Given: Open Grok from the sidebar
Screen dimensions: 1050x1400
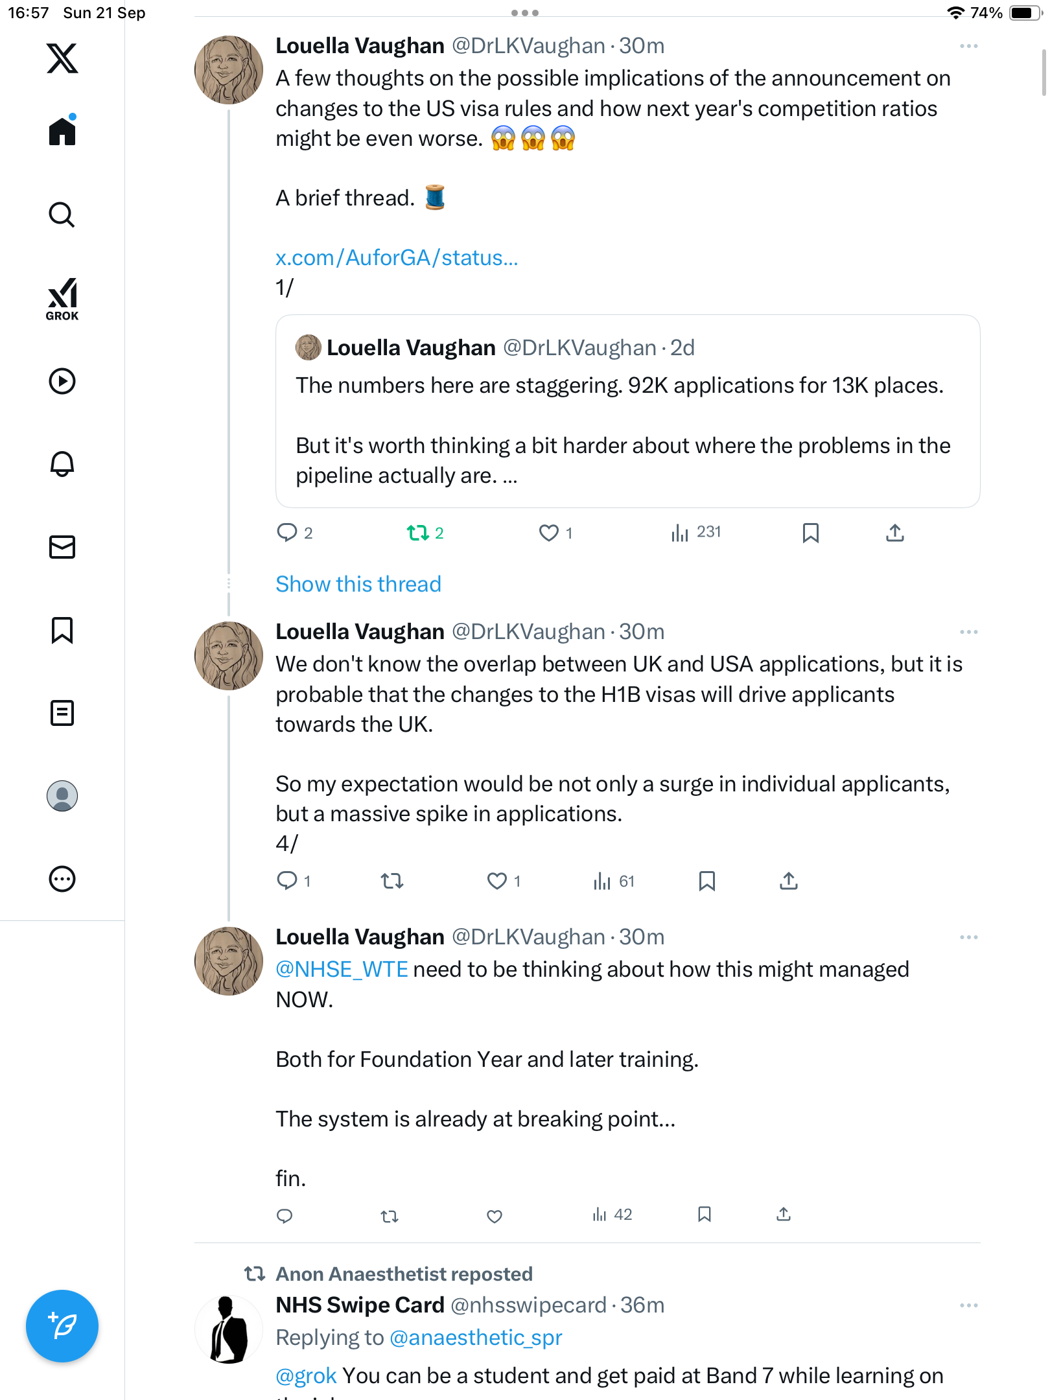Looking at the screenshot, I should 62,299.
